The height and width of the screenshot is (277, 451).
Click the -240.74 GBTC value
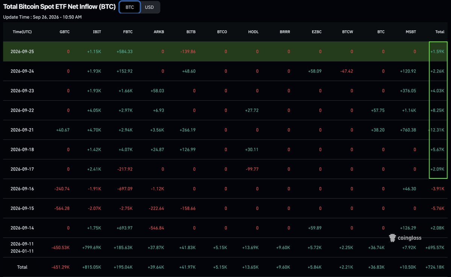tap(62, 189)
